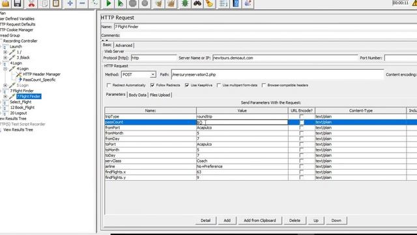This screenshot has width=417, height=235.
Task: Expand the greyed 5 Login node
Action: tap(5, 86)
